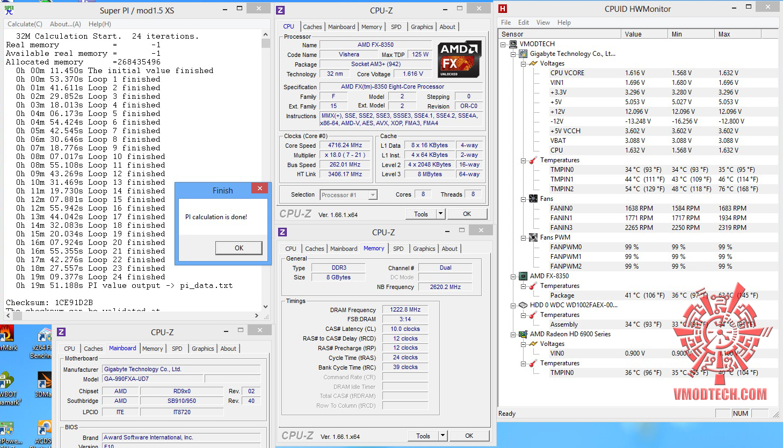Click the Super PI horizontal scrollbar right arrow

click(x=256, y=316)
